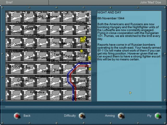Click the date 6th November 1944

point(111,18)
